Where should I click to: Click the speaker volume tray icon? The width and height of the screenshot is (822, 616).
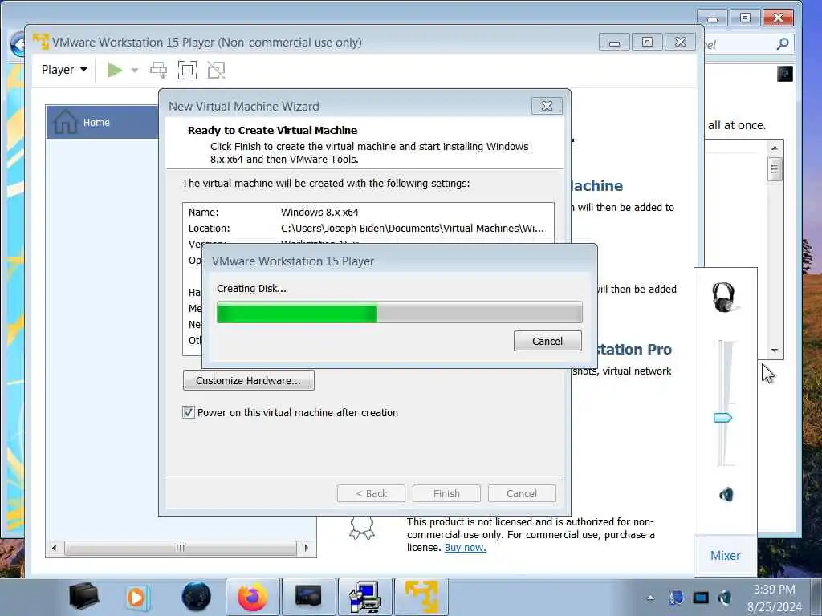(725, 597)
